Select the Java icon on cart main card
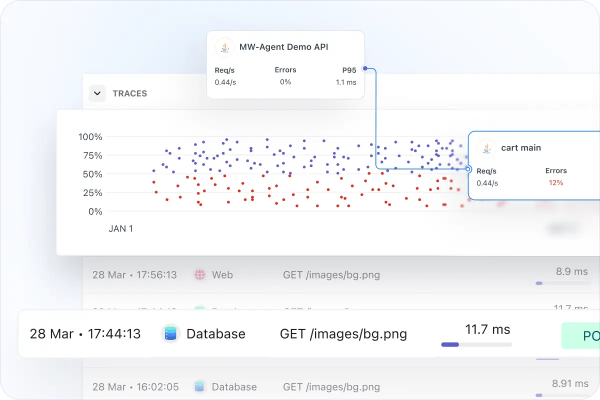Viewport: 600px width, 400px height. [x=485, y=147]
